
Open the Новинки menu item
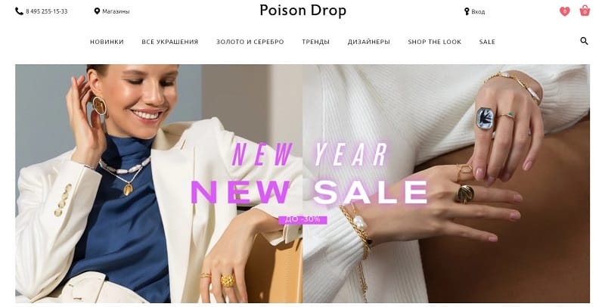point(107,42)
